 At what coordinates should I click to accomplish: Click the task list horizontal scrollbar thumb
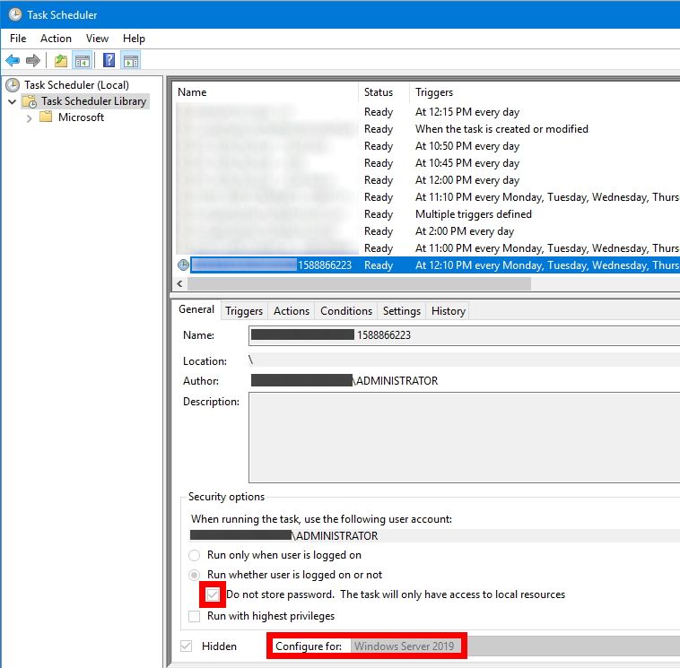359,284
